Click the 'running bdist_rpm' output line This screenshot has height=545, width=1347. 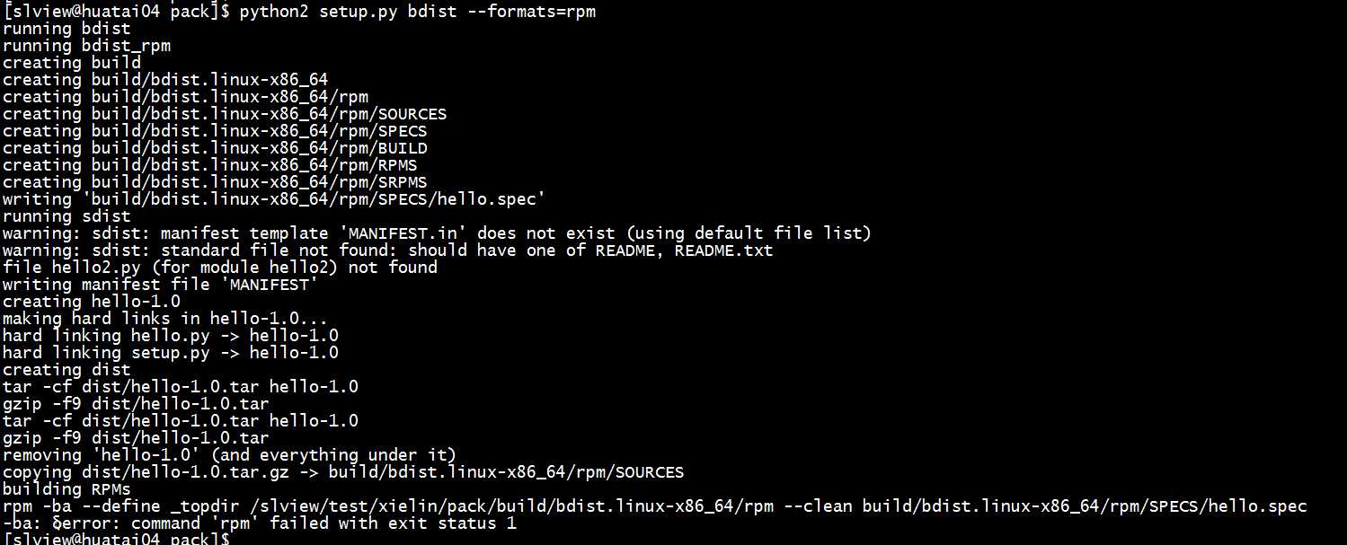pyautogui.click(x=86, y=46)
